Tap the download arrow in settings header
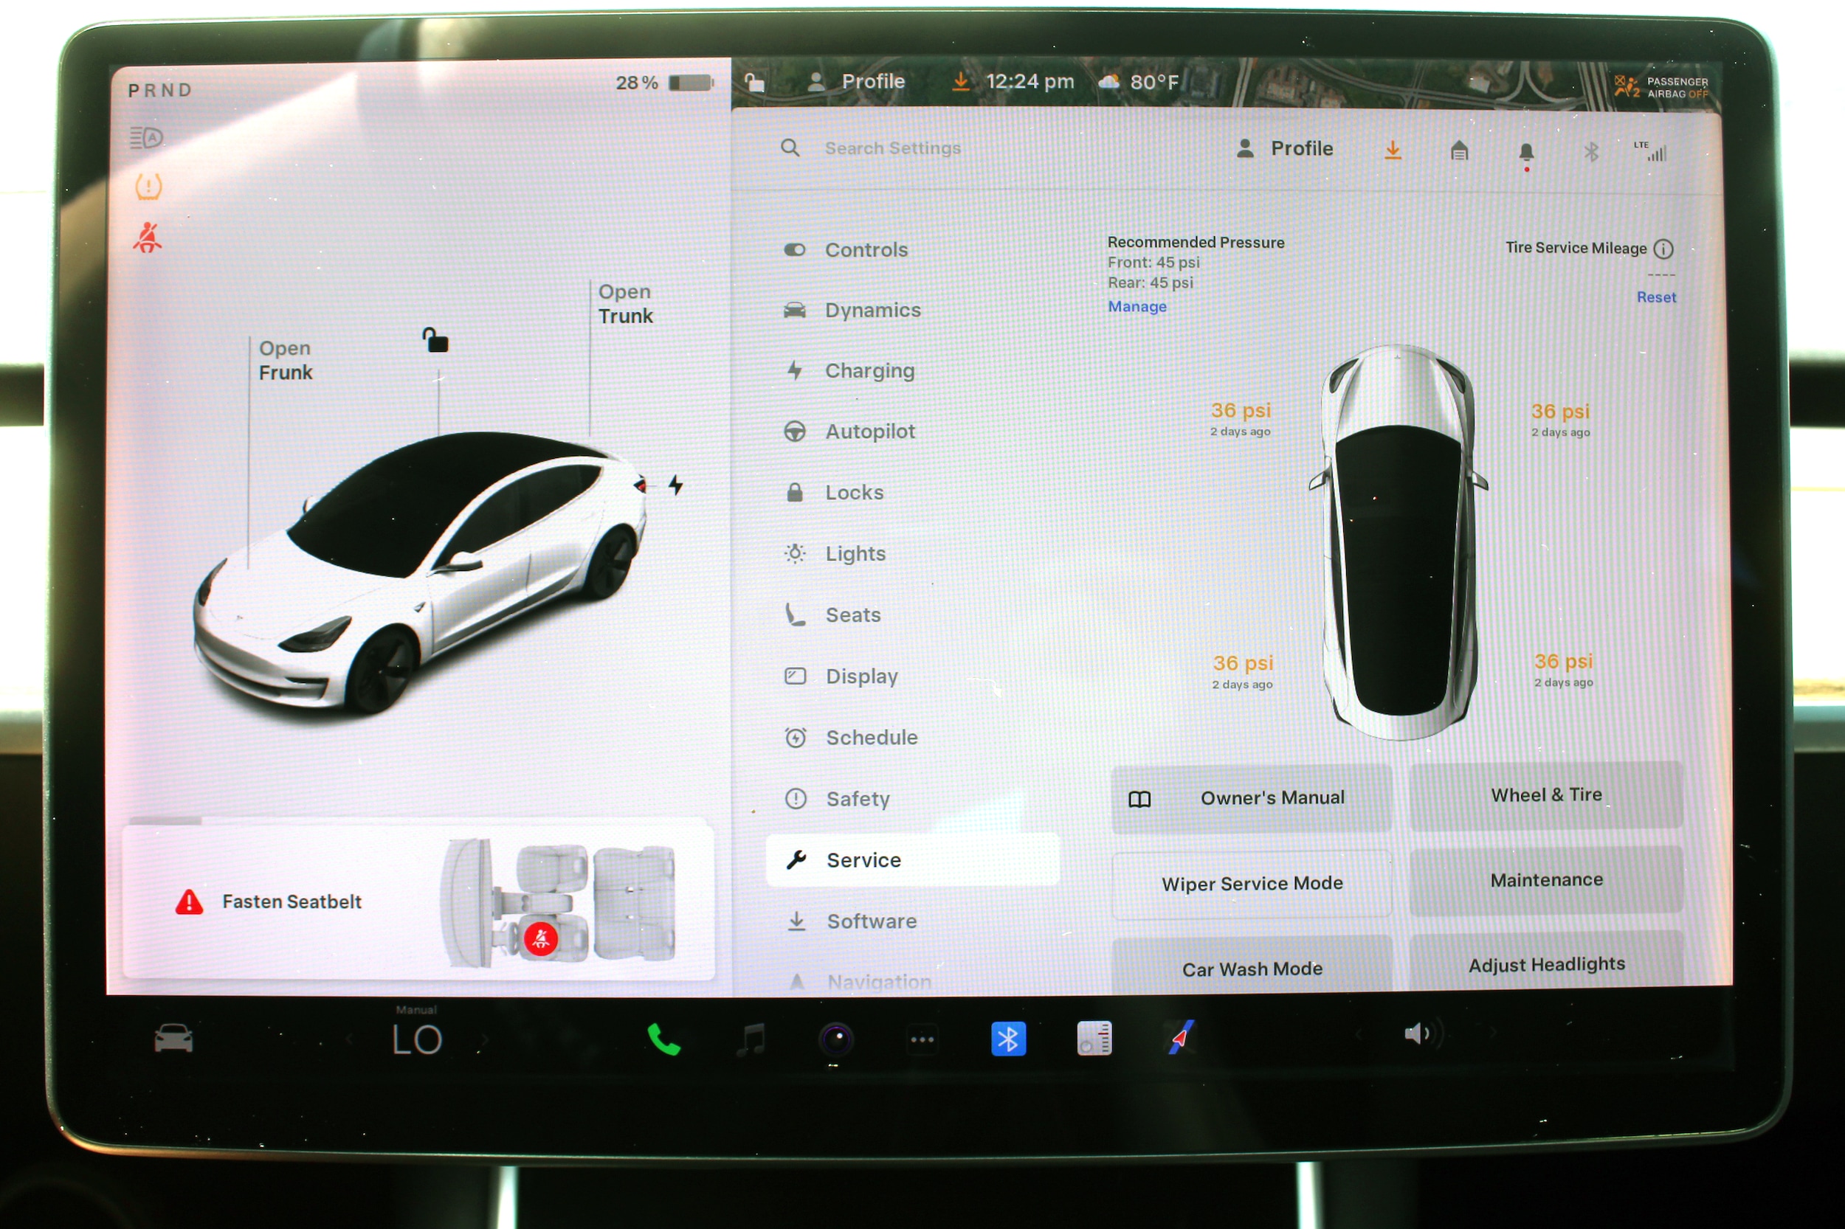Image resolution: width=1845 pixels, height=1229 pixels. click(x=1393, y=150)
